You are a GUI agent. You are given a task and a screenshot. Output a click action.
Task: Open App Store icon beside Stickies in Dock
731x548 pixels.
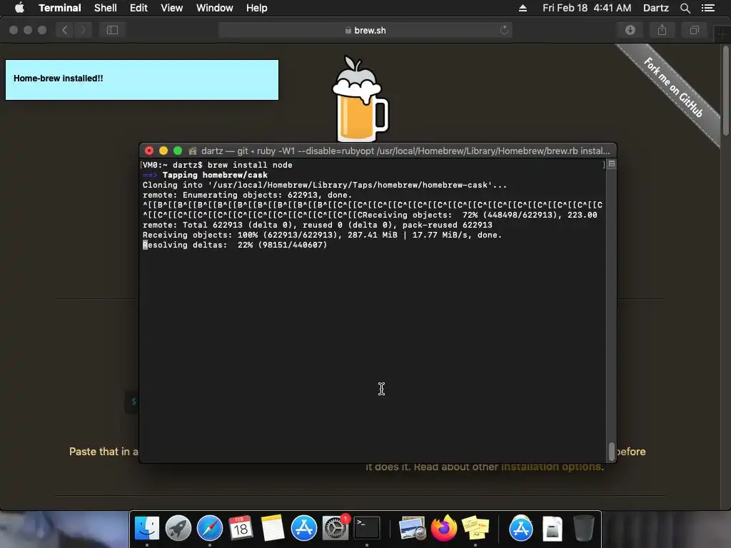520,529
